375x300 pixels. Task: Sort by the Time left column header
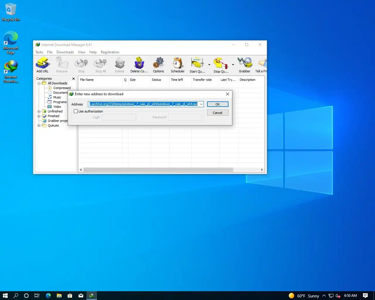coord(180,80)
